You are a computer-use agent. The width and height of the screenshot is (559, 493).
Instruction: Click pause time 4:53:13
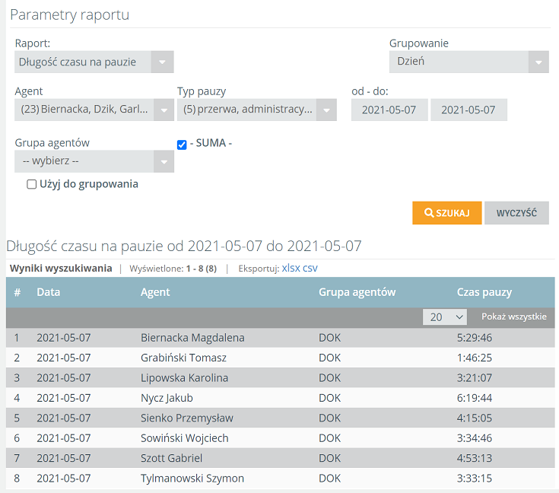click(x=475, y=458)
